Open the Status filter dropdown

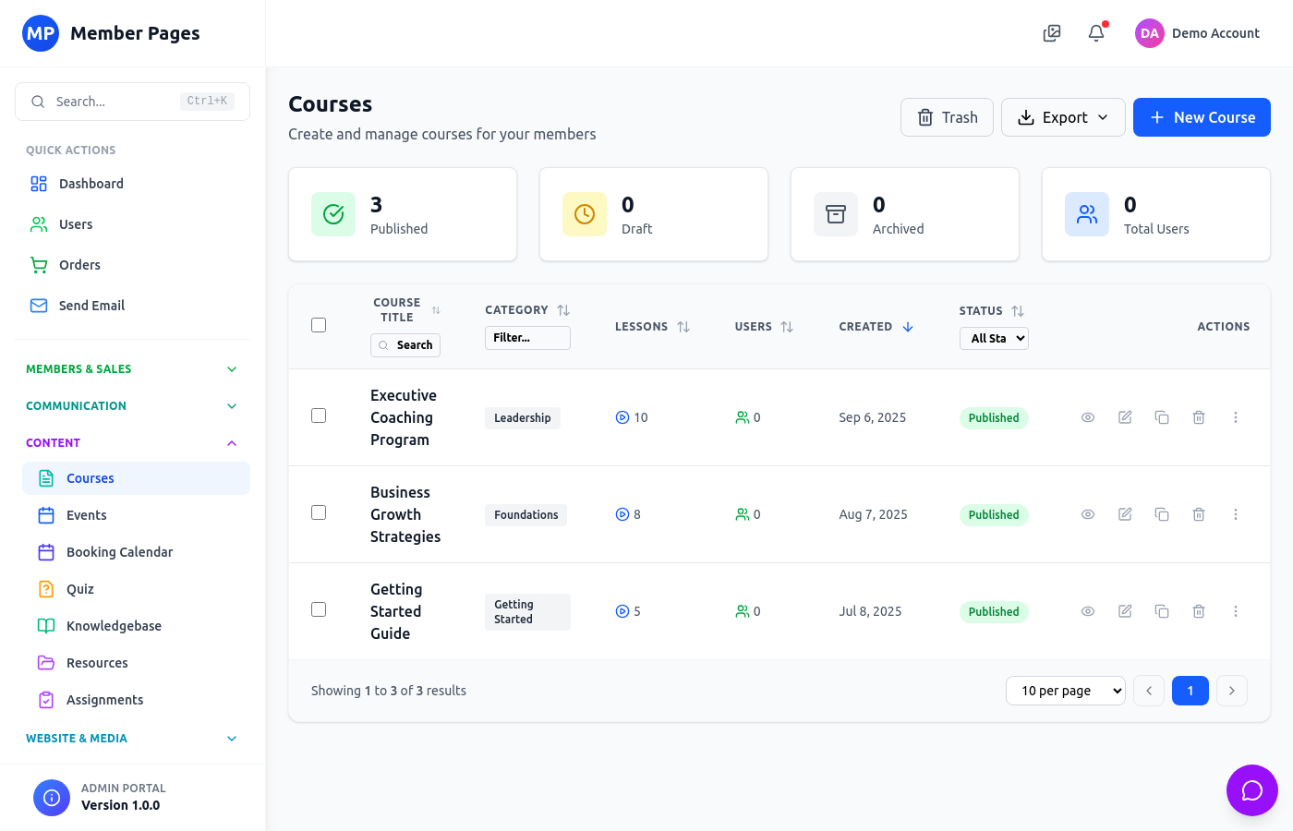pyautogui.click(x=994, y=338)
